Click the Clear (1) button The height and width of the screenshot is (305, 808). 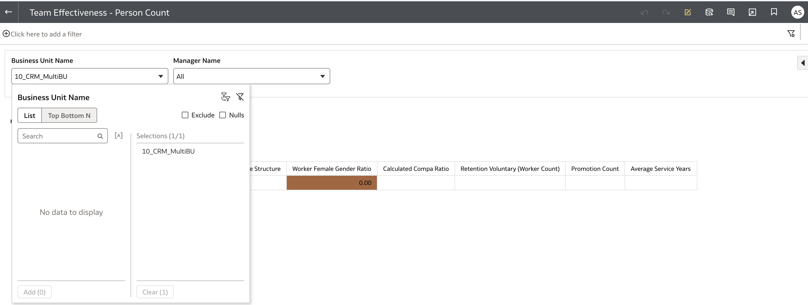[155, 292]
